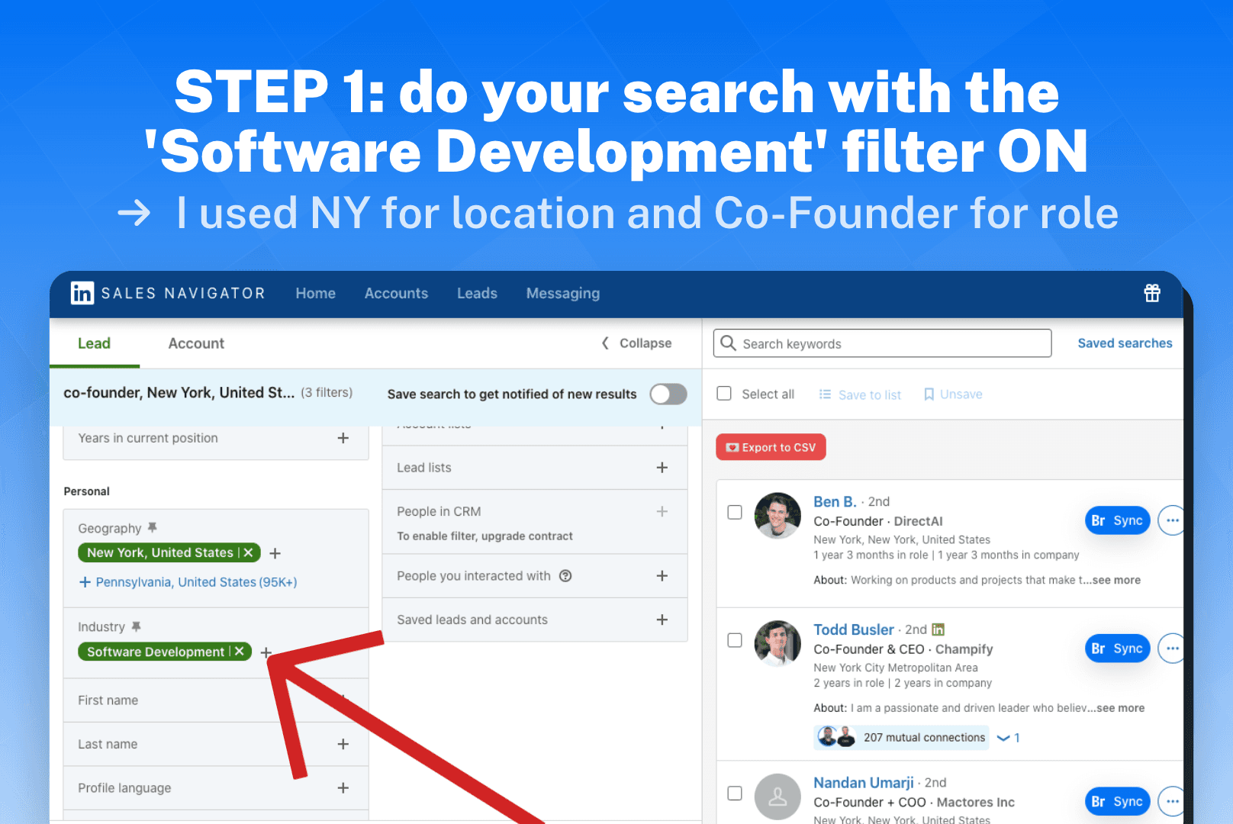Viewport: 1233px width, 824px height.
Task: Toggle Save search notifications switch
Action: pos(668,394)
